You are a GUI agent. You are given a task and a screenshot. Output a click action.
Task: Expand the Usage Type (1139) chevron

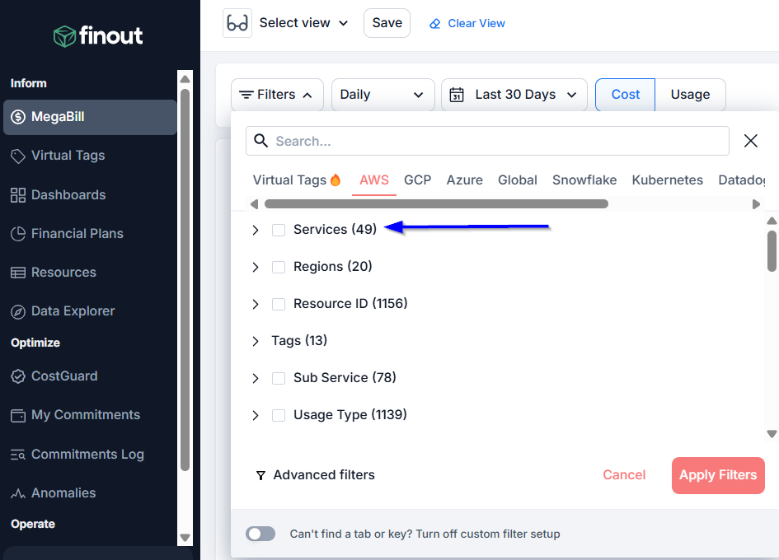(x=256, y=415)
